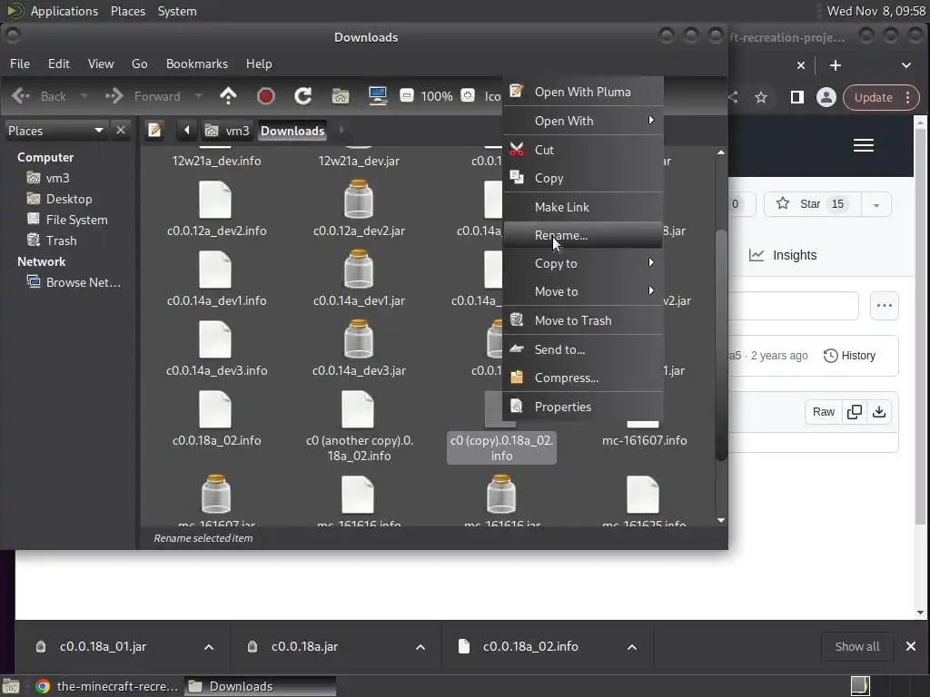Open the File menu
Screen dimensions: 930x697
click(20, 64)
